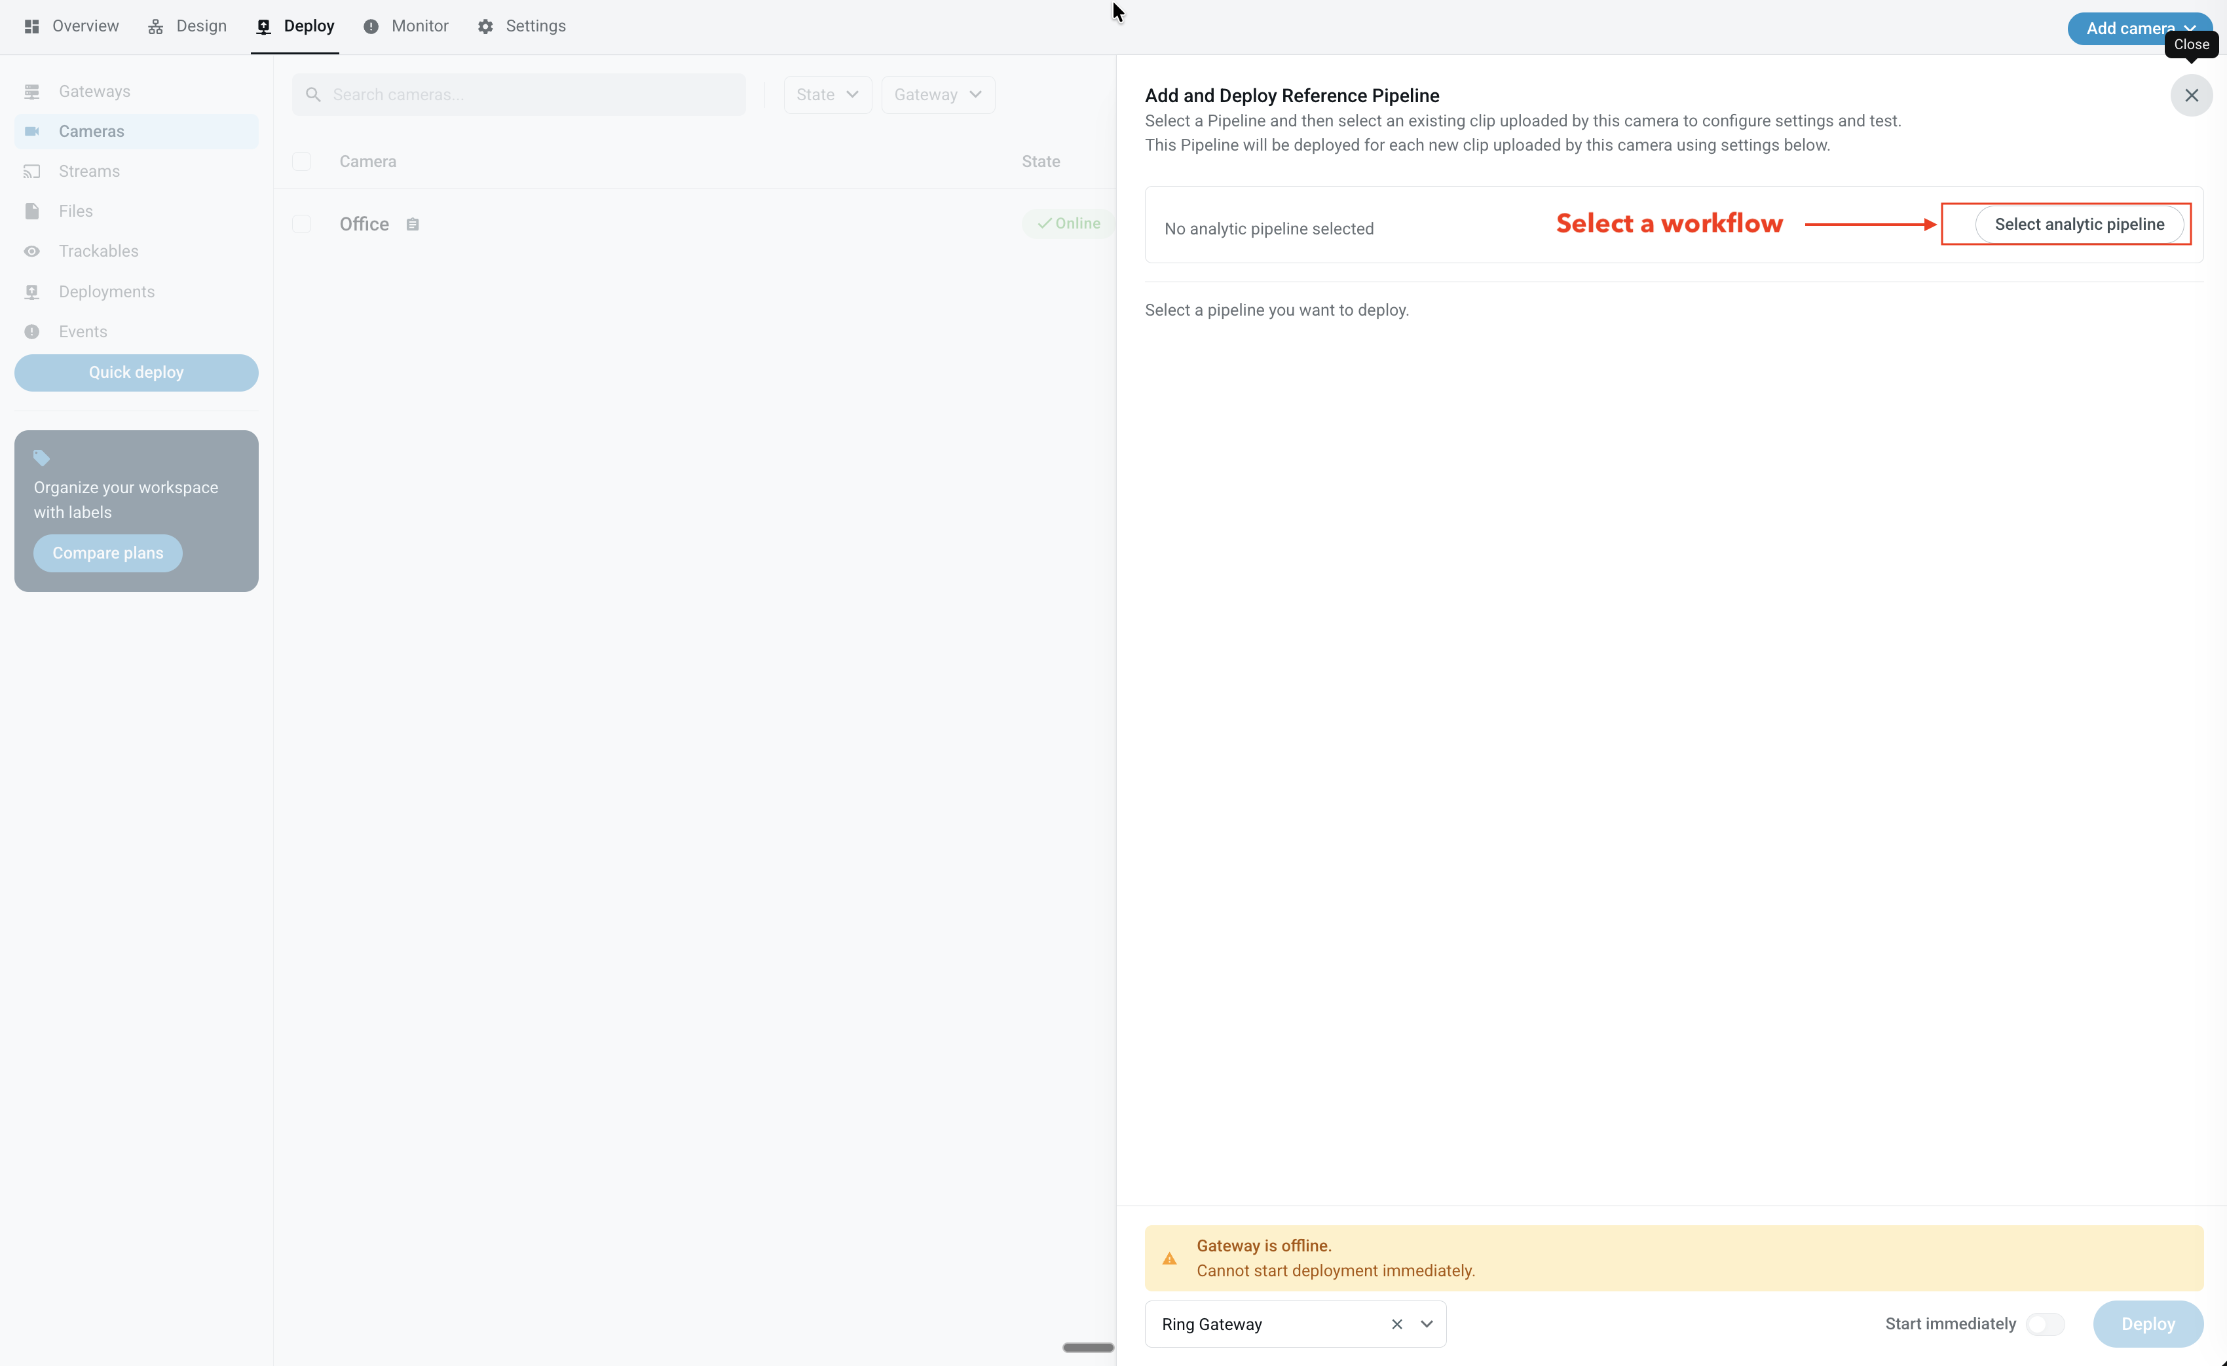Click the Deployments sidebar icon
The height and width of the screenshot is (1366, 2227).
coord(31,292)
